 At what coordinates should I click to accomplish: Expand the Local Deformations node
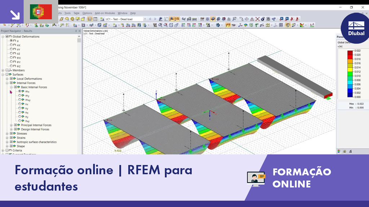click(7, 79)
